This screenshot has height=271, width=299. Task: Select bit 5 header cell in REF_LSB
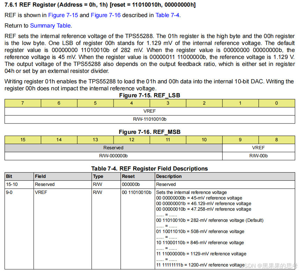(x=95, y=103)
